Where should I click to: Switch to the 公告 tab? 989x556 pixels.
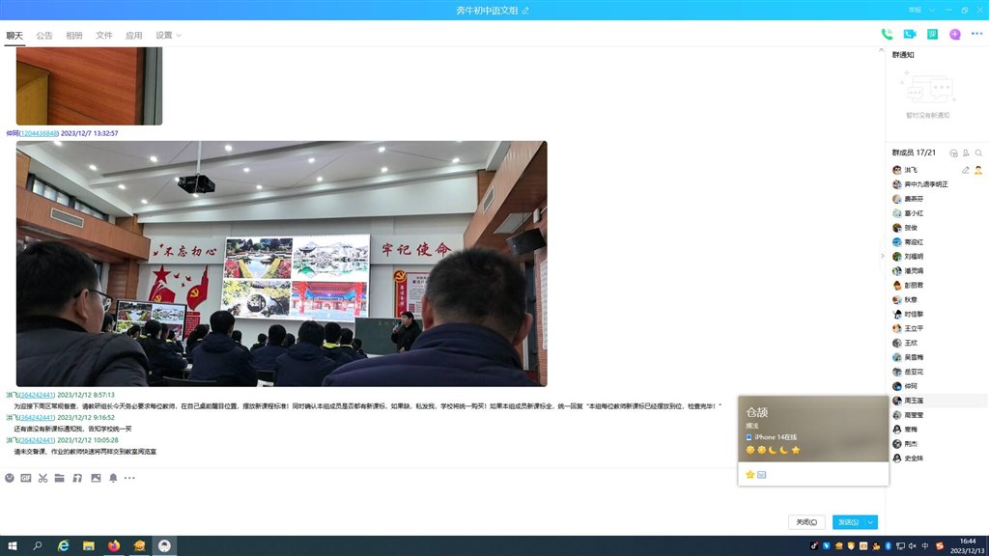click(x=44, y=36)
